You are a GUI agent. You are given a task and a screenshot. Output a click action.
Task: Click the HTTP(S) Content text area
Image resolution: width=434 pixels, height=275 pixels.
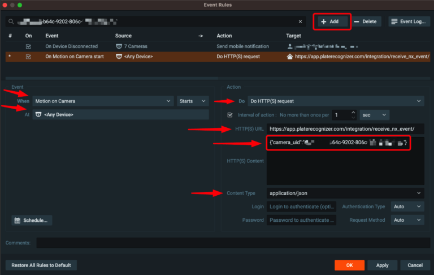[345, 161]
